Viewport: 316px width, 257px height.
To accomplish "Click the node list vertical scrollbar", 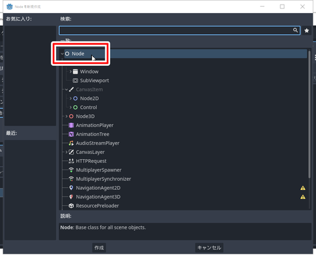I will (x=309, y=114).
